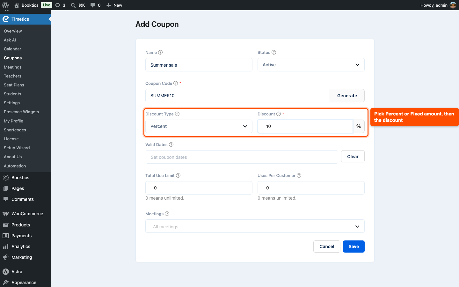Click the admin user avatar
The image size is (459, 287).
(453, 5)
